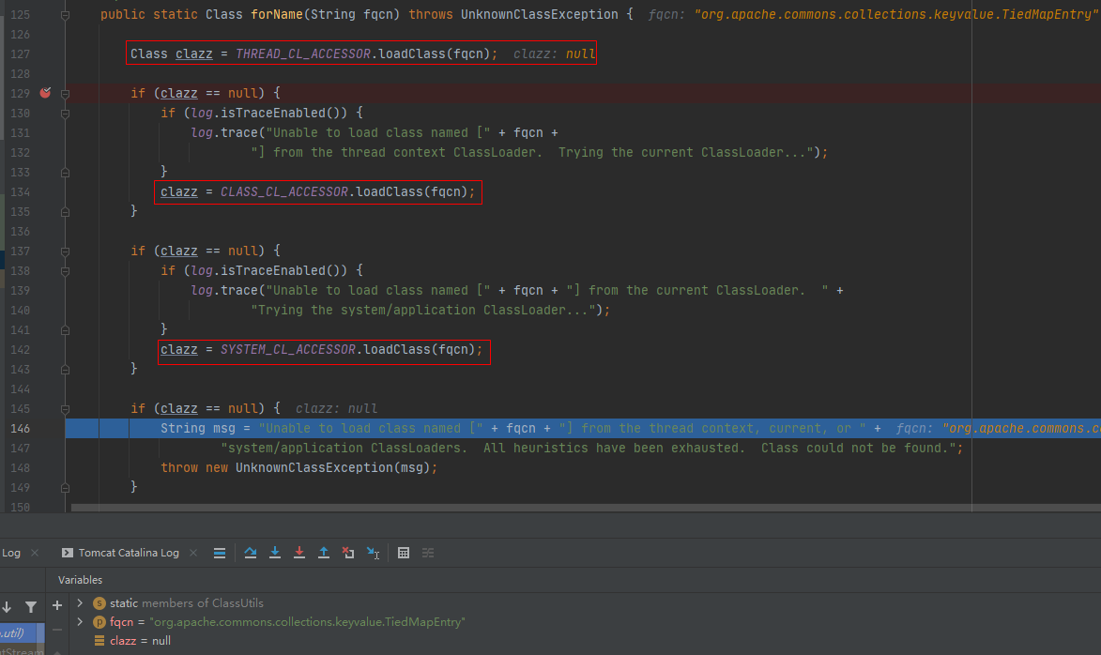Expand the fqcn variable node

80,622
